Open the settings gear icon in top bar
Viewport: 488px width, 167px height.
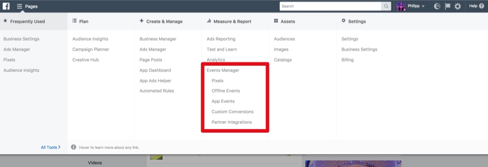[458, 6]
